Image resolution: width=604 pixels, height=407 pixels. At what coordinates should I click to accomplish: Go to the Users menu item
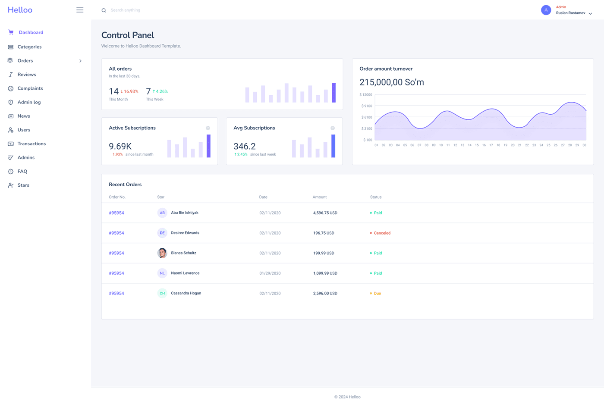[24, 130]
